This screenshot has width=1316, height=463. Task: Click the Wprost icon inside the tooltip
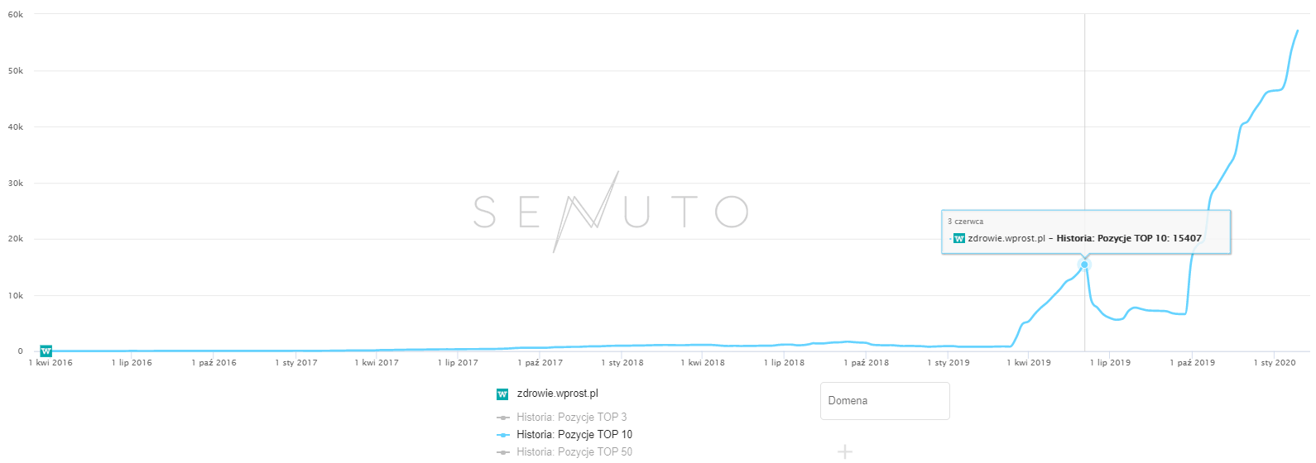click(x=959, y=238)
